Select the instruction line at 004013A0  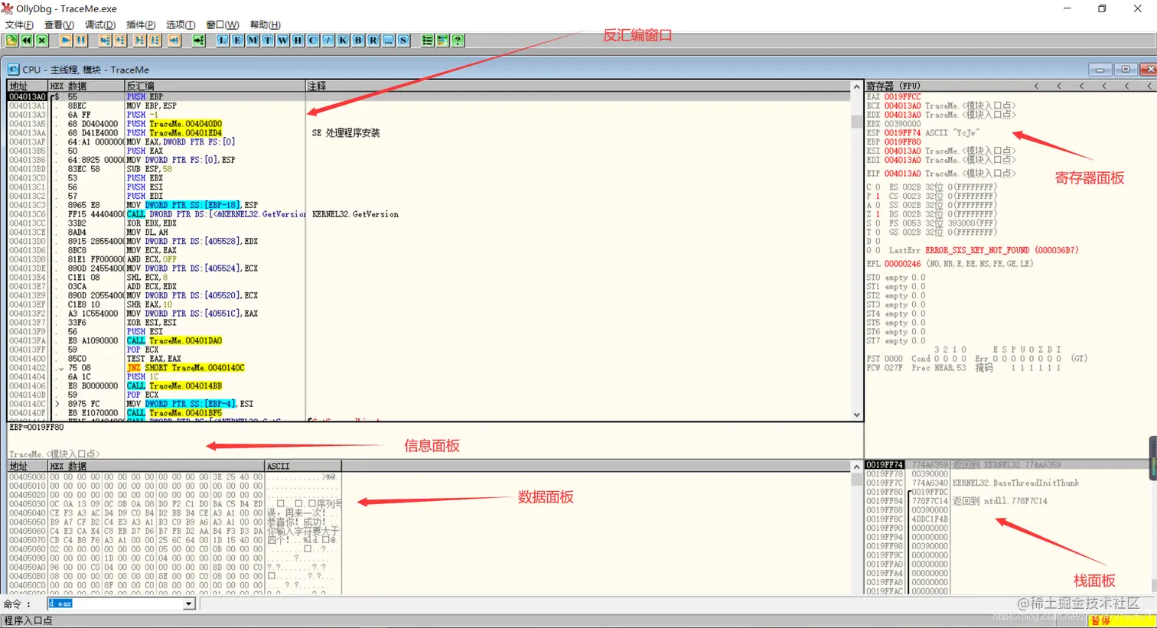(x=429, y=97)
